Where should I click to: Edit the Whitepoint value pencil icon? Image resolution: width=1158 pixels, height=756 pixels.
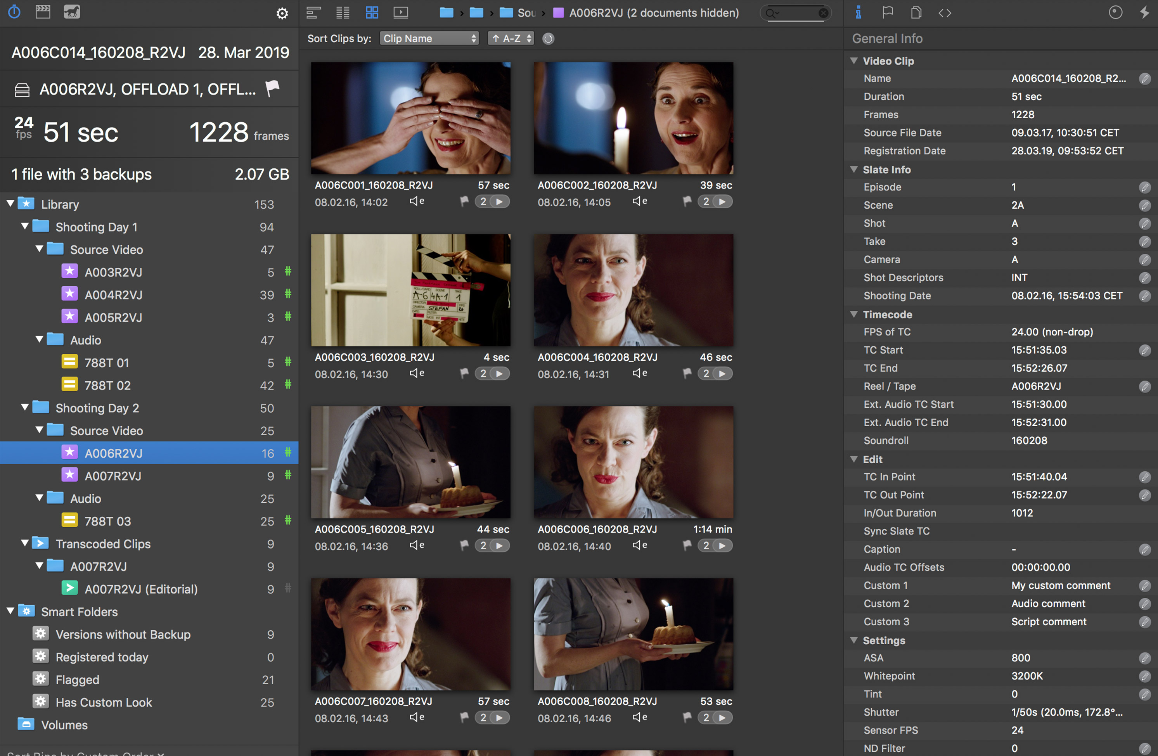tap(1145, 676)
